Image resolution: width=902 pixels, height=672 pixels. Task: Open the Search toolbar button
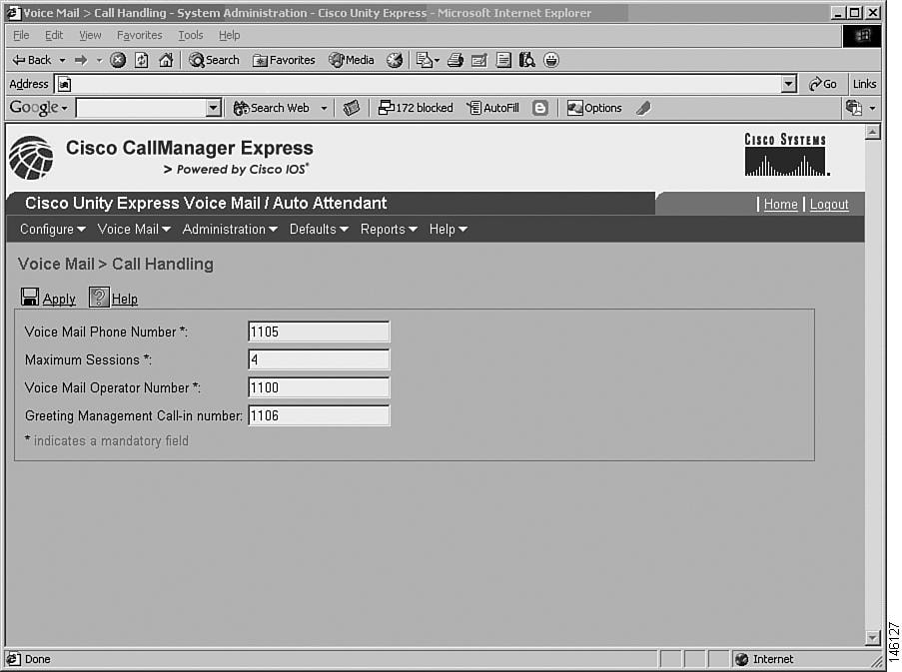pyautogui.click(x=214, y=60)
